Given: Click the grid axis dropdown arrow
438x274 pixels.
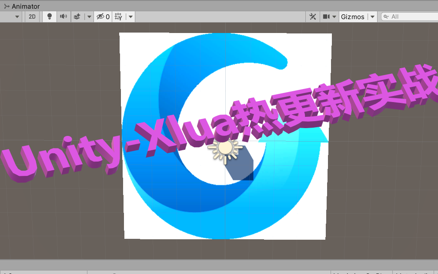Looking at the screenshot, I should coord(130,17).
